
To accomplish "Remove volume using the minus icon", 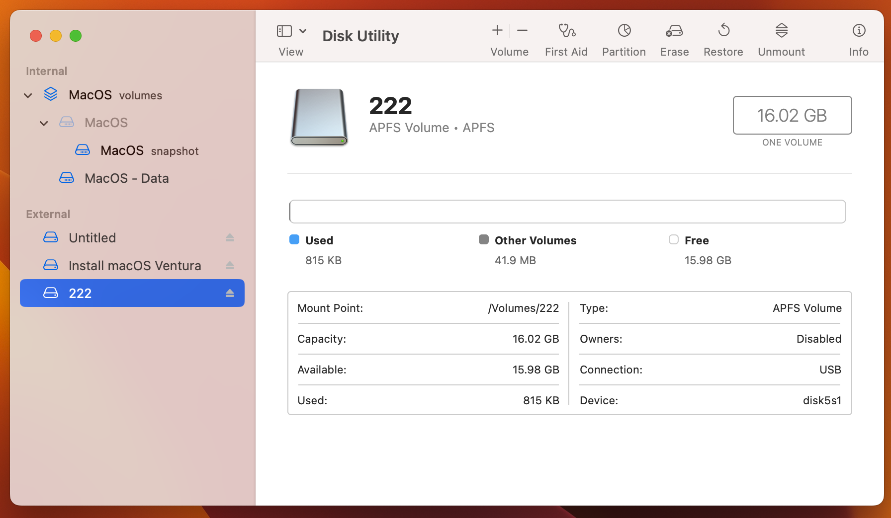I will point(522,30).
